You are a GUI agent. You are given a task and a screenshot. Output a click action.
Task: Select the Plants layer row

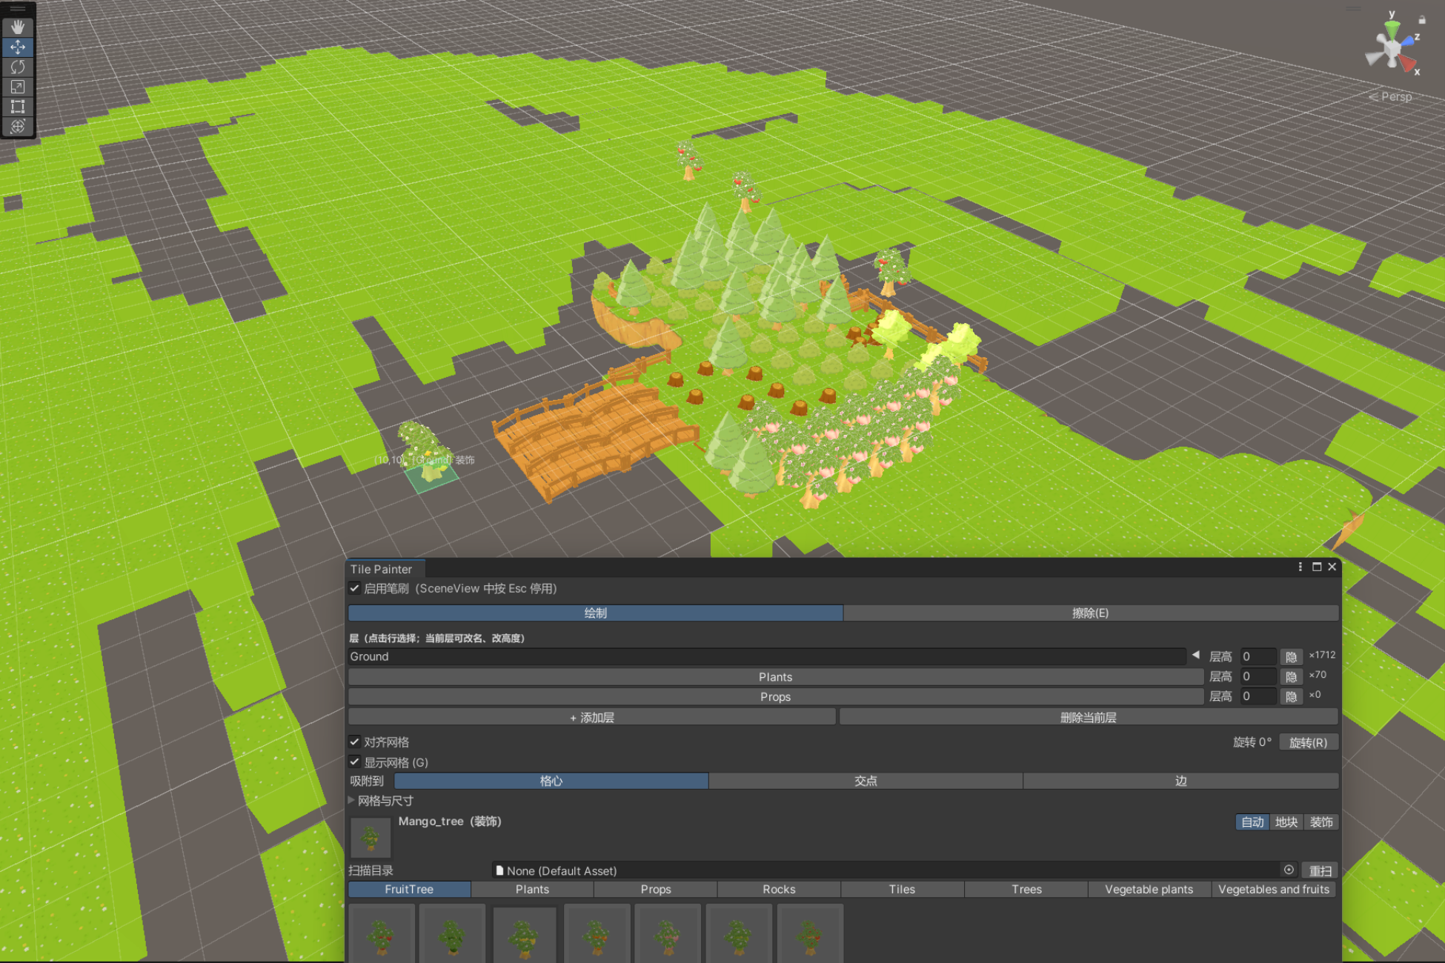click(x=775, y=677)
